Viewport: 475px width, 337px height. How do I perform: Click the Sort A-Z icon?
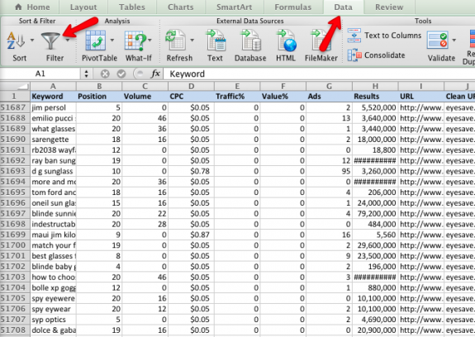[x=16, y=40]
